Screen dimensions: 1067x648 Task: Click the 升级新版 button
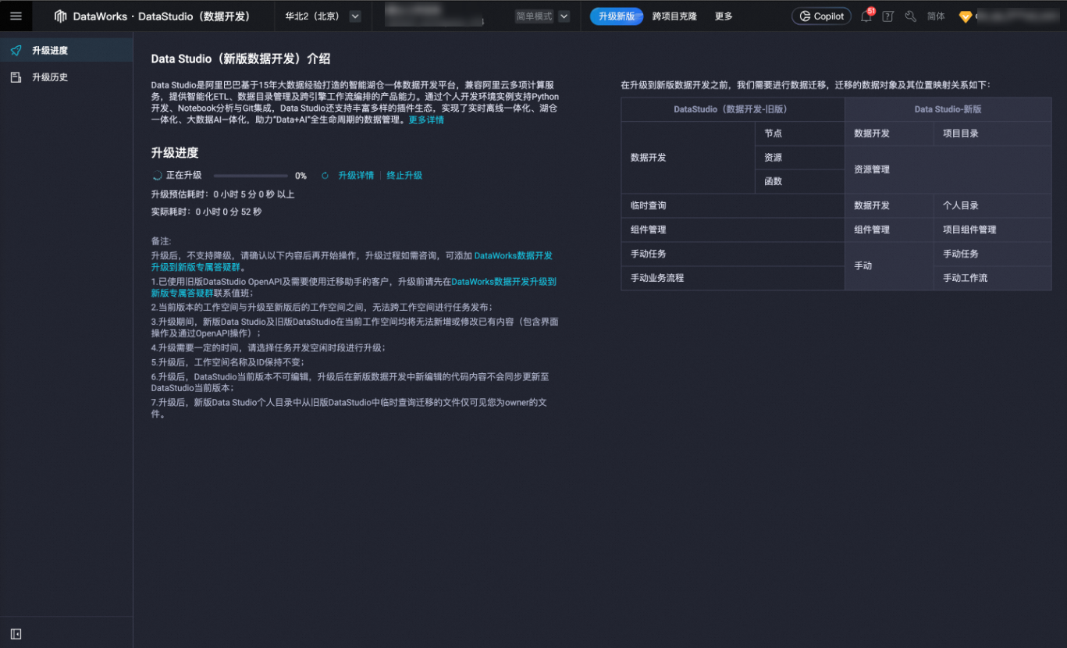(617, 16)
